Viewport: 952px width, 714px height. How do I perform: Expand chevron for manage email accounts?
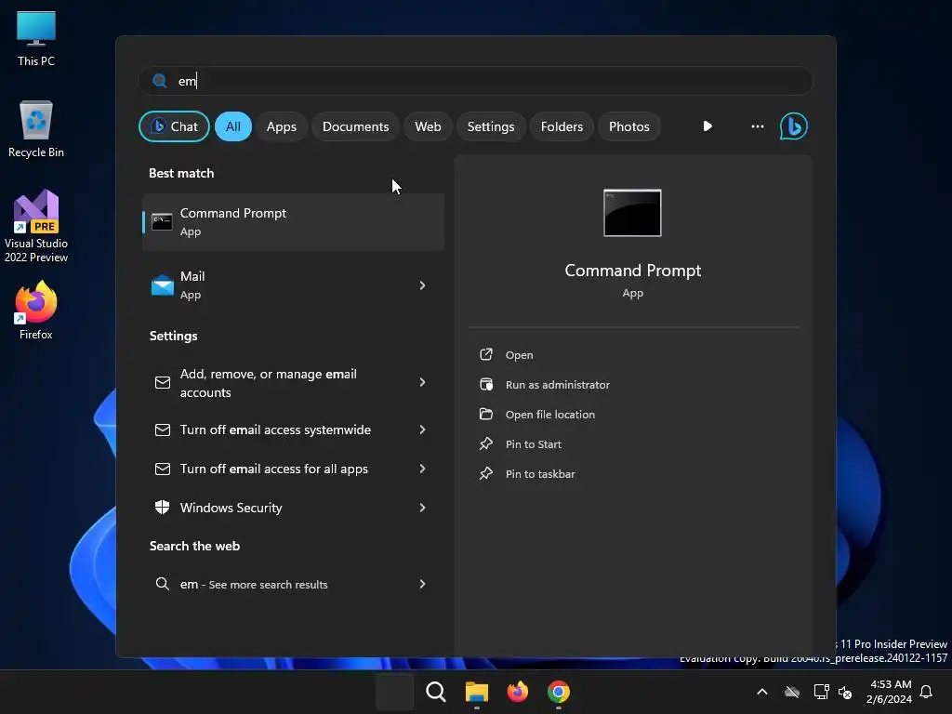(422, 382)
